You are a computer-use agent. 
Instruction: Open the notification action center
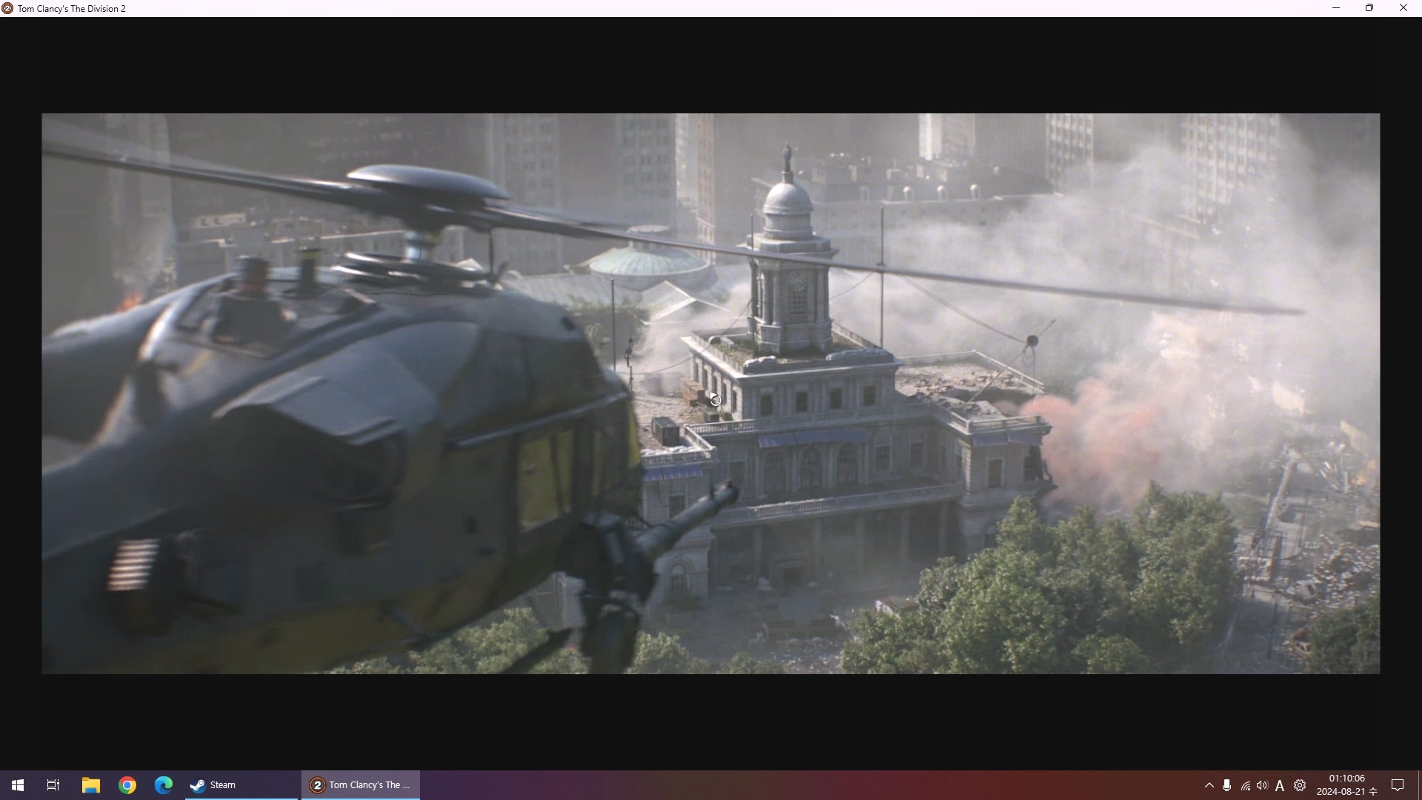click(x=1398, y=785)
